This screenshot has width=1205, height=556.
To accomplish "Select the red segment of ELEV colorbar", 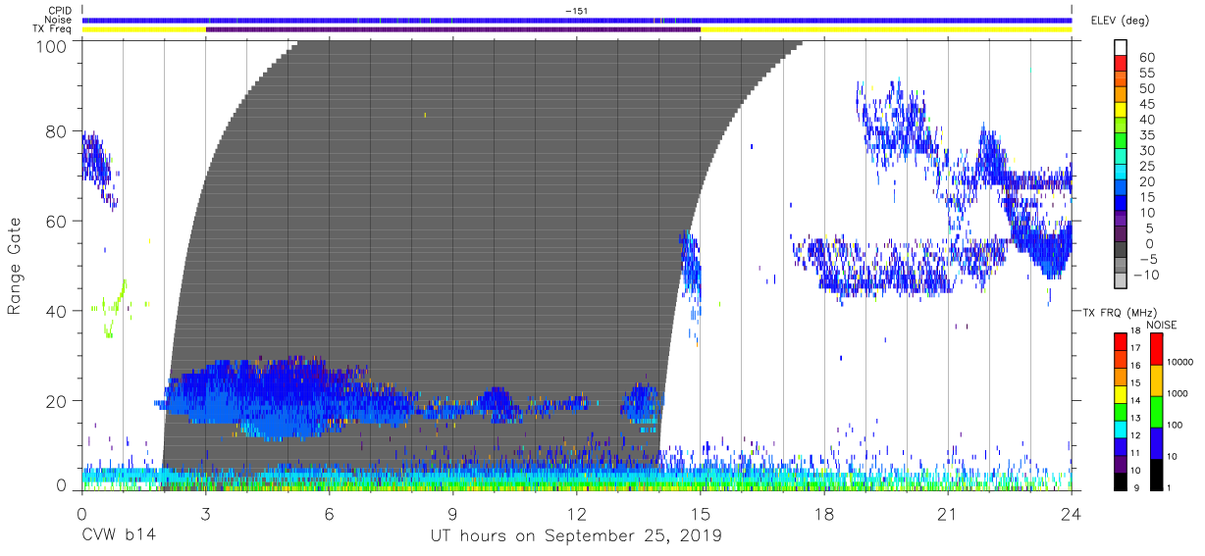I will [1122, 65].
